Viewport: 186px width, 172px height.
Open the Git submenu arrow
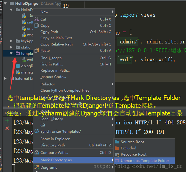113,125
